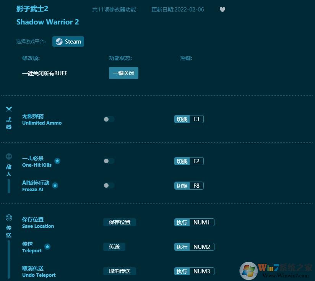Turn on the Freeze AI toggle

(x=109, y=185)
